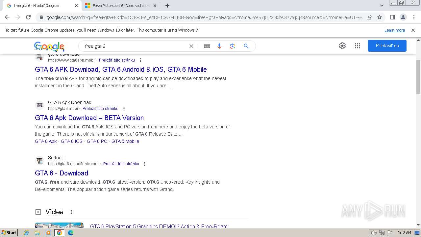Open the GTA 6 video thumbnail
The image size is (421, 237).
coord(59,225)
